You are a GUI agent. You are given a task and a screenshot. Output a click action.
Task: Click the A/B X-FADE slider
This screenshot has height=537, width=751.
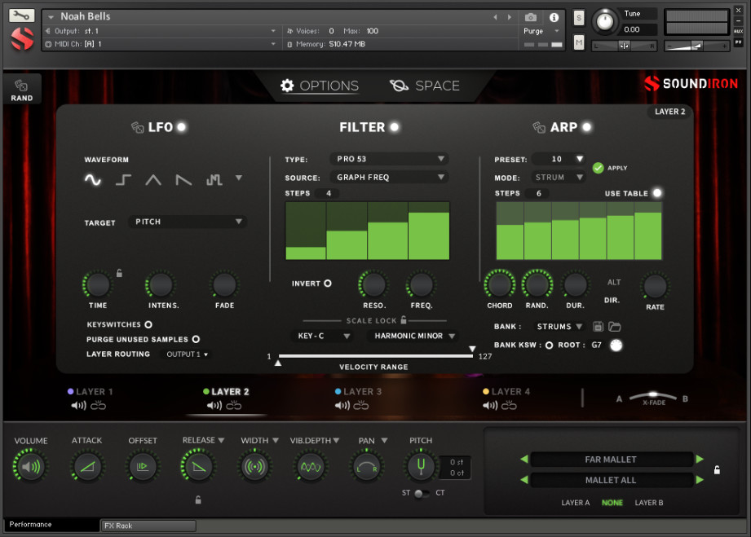pos(652,397)
